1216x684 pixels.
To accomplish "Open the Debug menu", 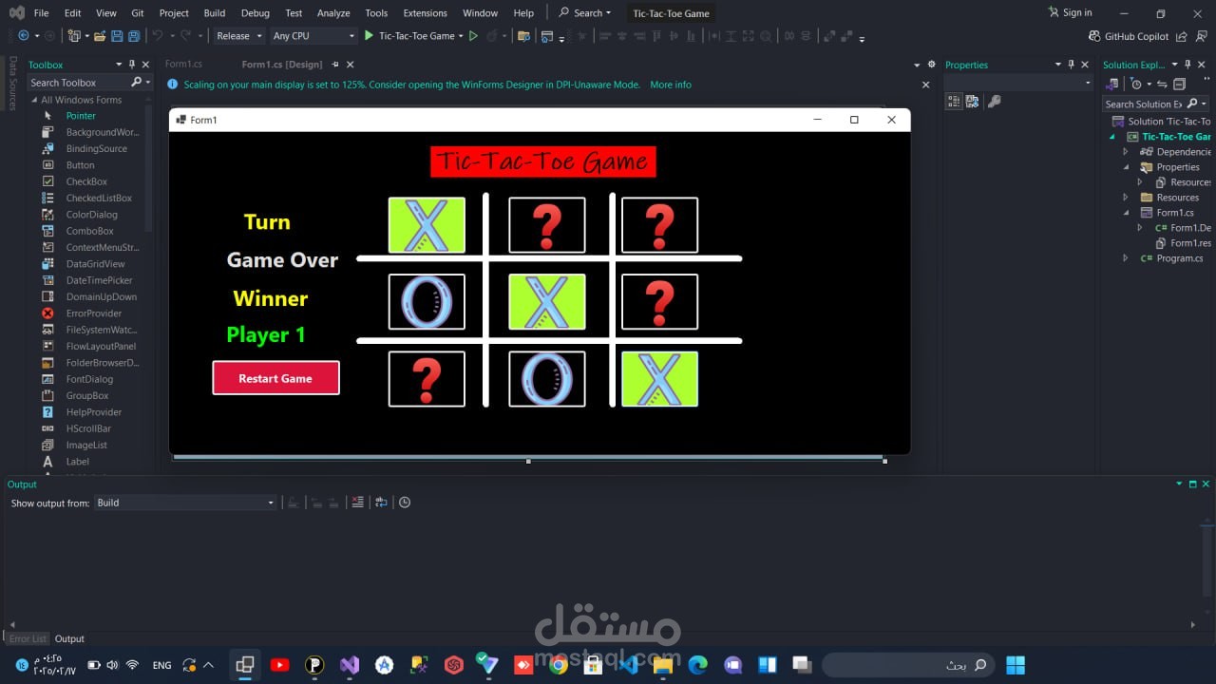I will (x=256, y=13).
